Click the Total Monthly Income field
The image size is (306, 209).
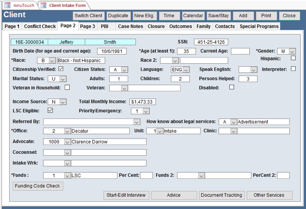click(142, 102)
